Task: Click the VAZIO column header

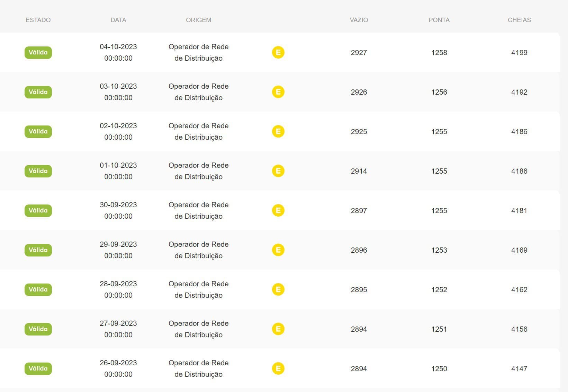Action: (359, 20)
